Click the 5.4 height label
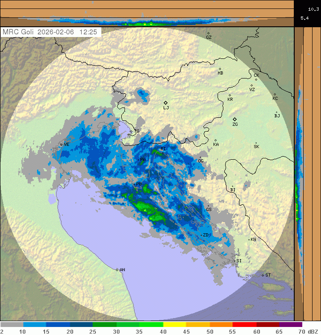 [x=305, y=18]
